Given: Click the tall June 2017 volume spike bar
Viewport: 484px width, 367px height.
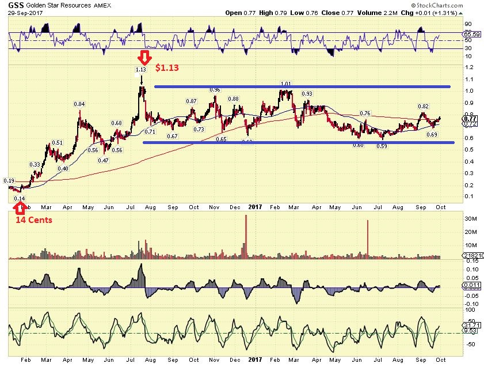Looking at the screenshot, I should click(x=368, y=239).
